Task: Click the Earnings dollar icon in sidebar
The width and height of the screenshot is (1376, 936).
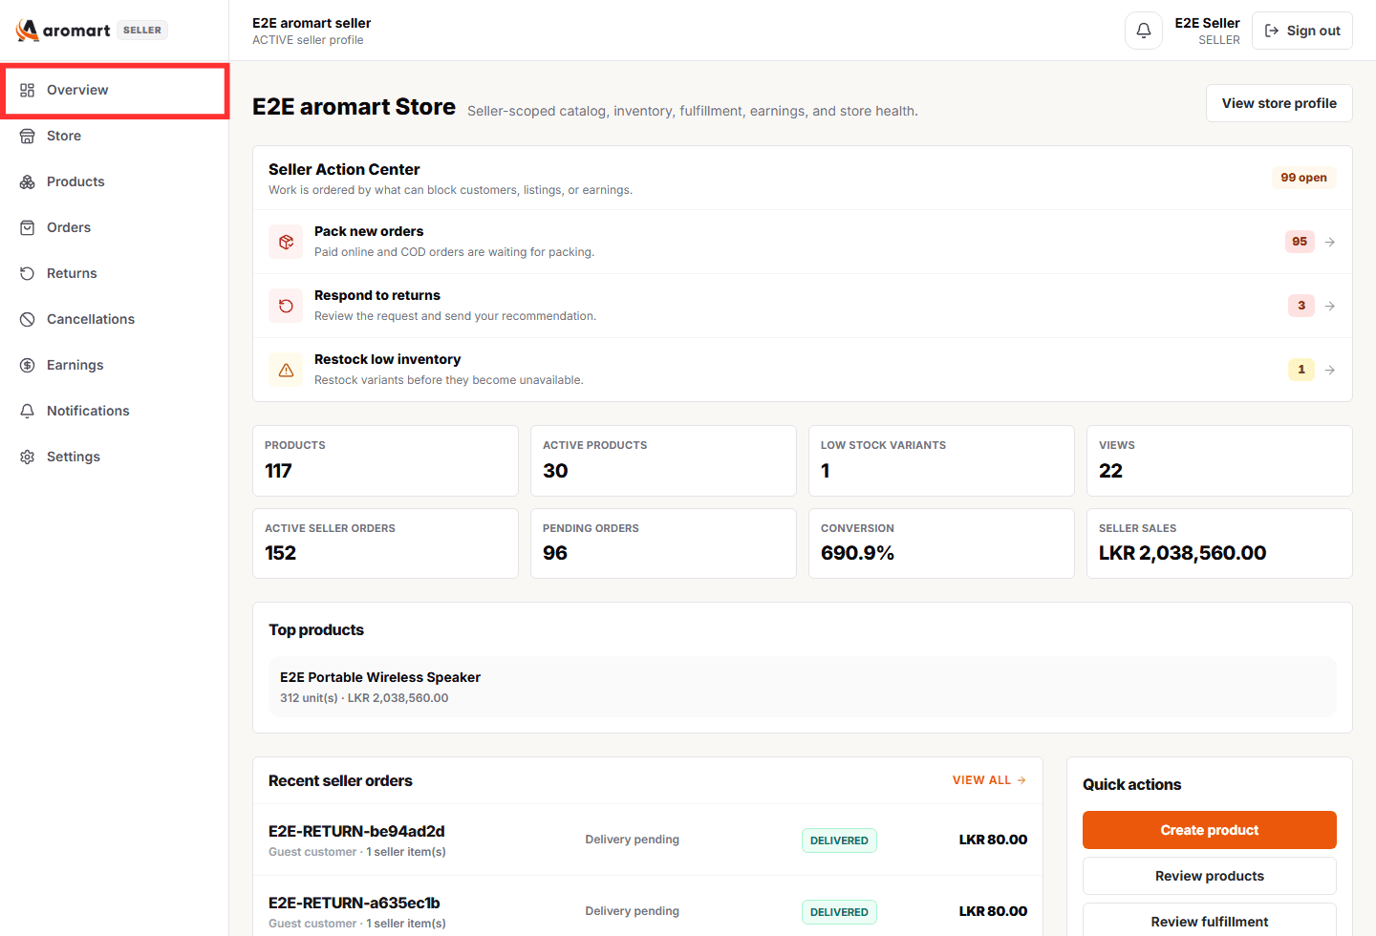Action: click(27, 365)
